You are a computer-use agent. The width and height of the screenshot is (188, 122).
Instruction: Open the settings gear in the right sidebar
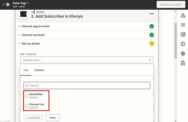(183, 54)
